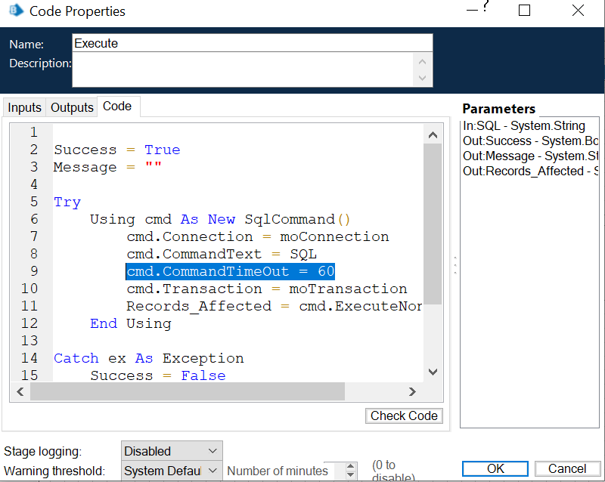Select parameter Out:Success in Parameters list

pyautogui.click(x=530, y=141)
